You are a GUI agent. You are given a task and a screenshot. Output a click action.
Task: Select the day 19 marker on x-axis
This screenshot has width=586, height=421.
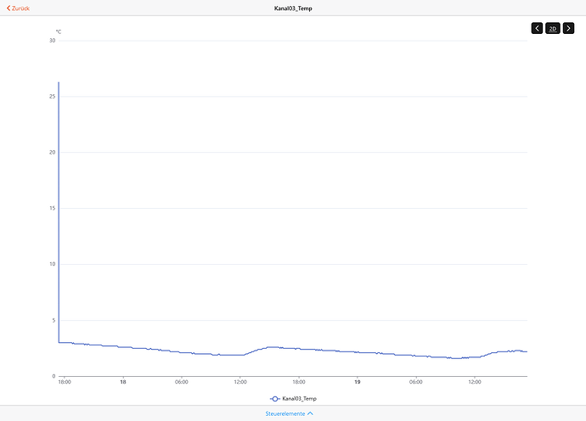tap(358, 382)
